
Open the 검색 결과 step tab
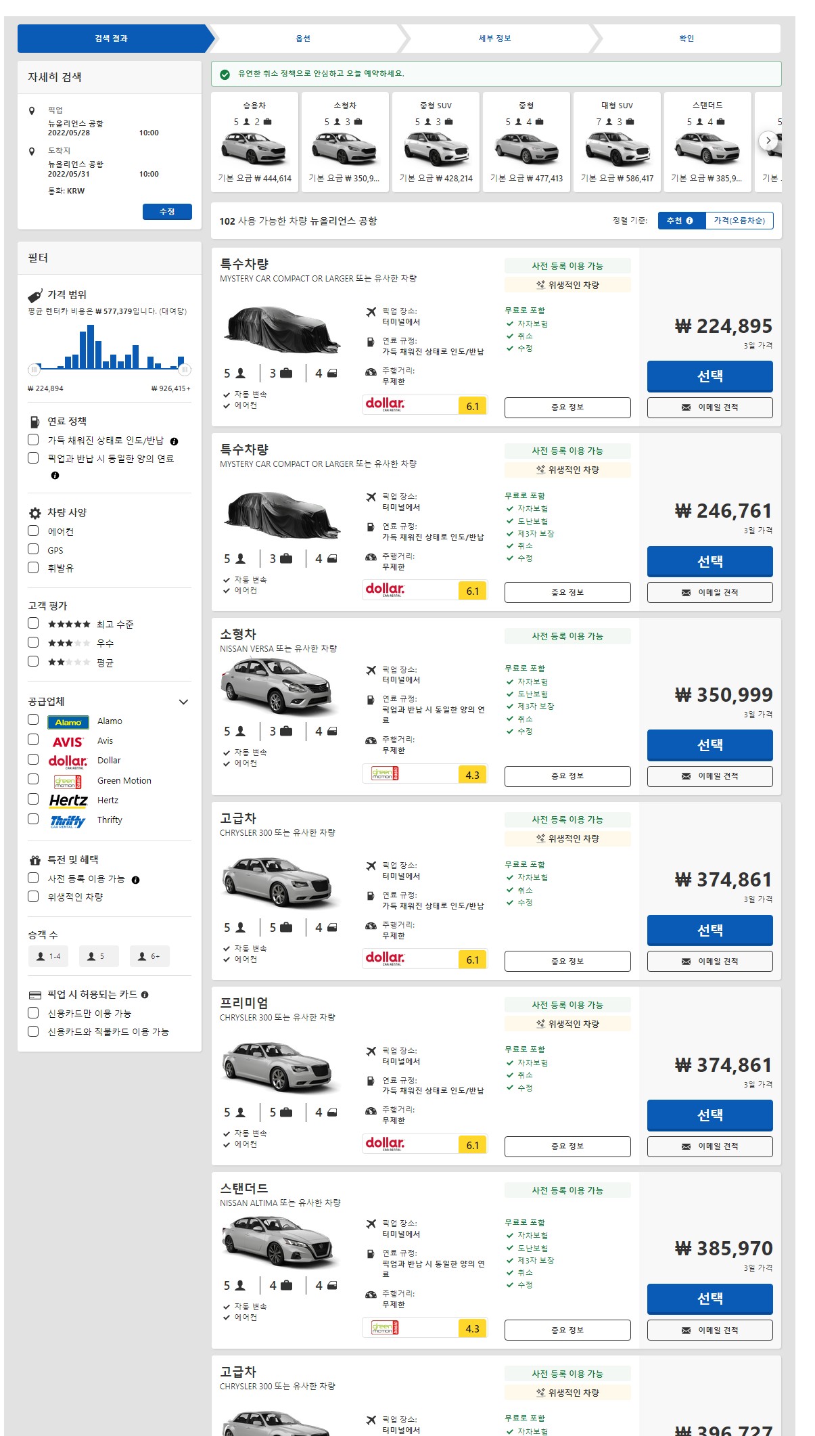(x=112, y=39)
